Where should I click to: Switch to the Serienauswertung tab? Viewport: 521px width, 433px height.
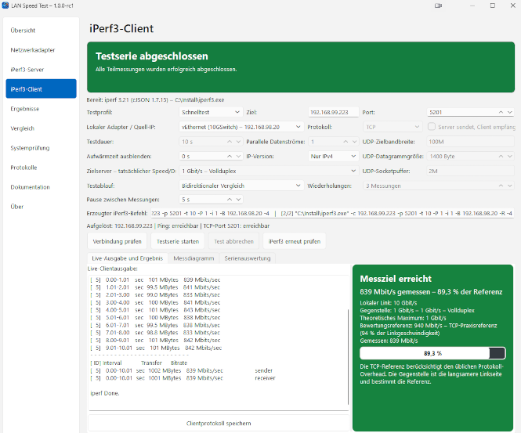coord(248,258)
